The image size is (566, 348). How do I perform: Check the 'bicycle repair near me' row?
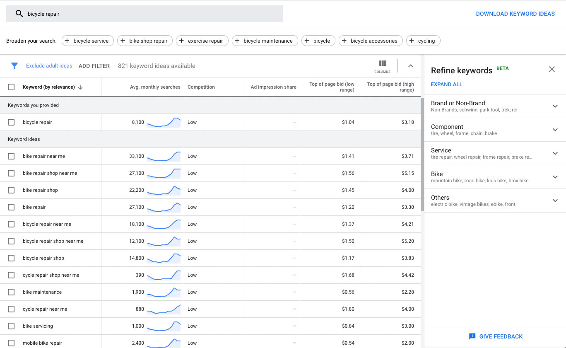tap(11, 224)
